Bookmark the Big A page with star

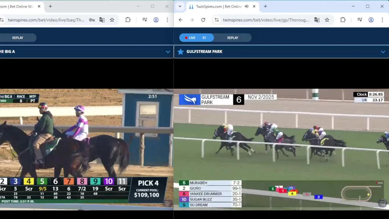(x=112, y=20)
